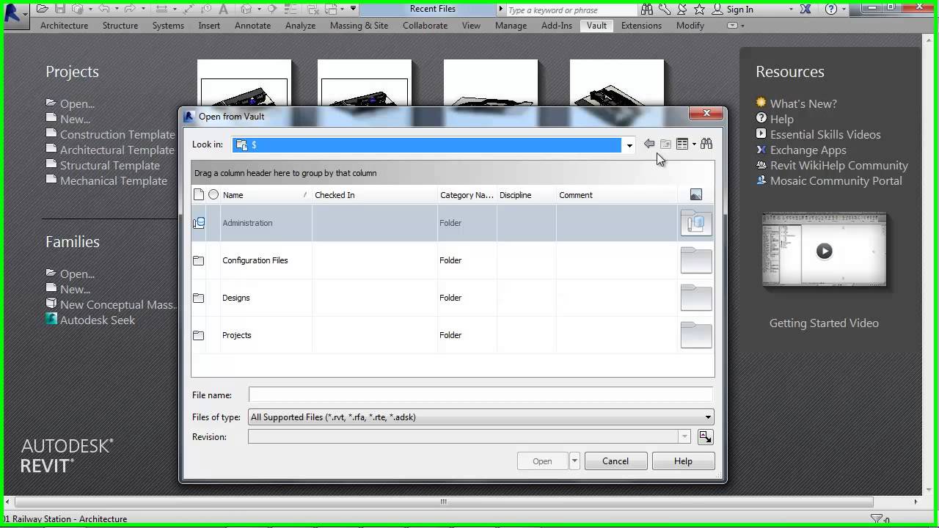The width and height of the screenshot is (939, 528).
Task: Click the Help button in dialog
Action: [x=683, y=461]
